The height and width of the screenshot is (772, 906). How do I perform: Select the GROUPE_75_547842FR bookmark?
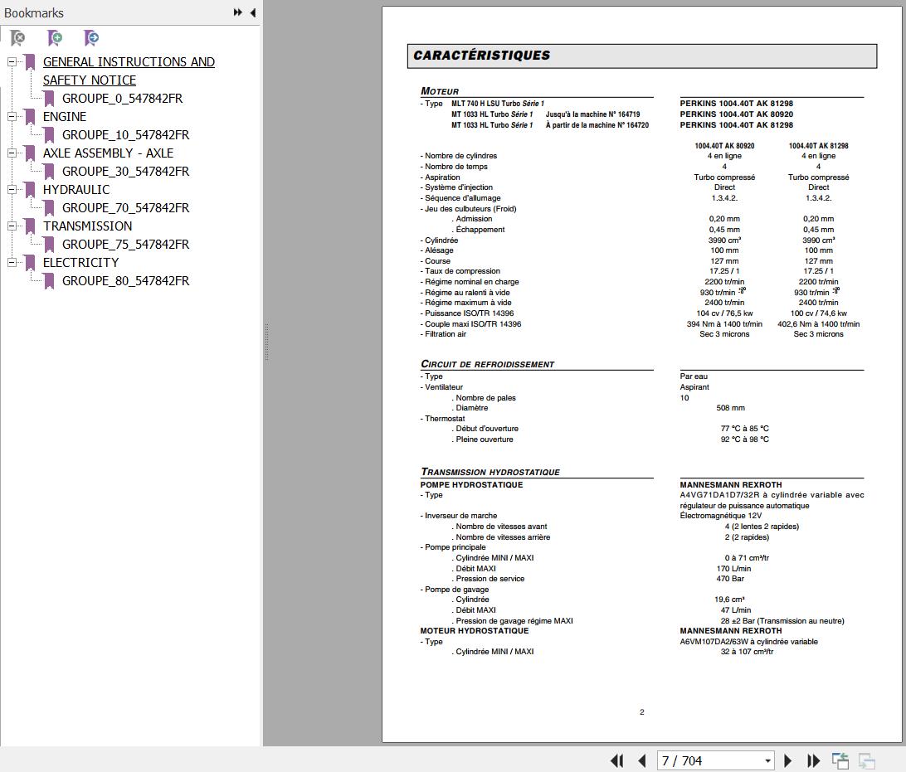pos(126,245)
